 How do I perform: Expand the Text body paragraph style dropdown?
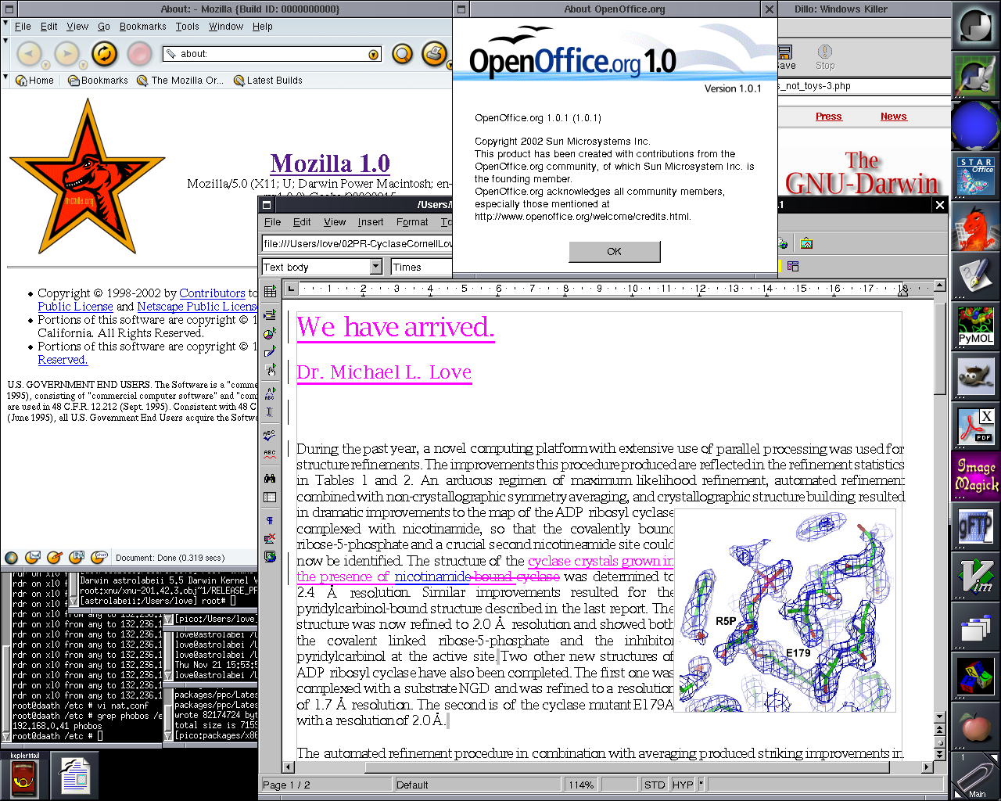pyautogui.click(x=375, y=267)
